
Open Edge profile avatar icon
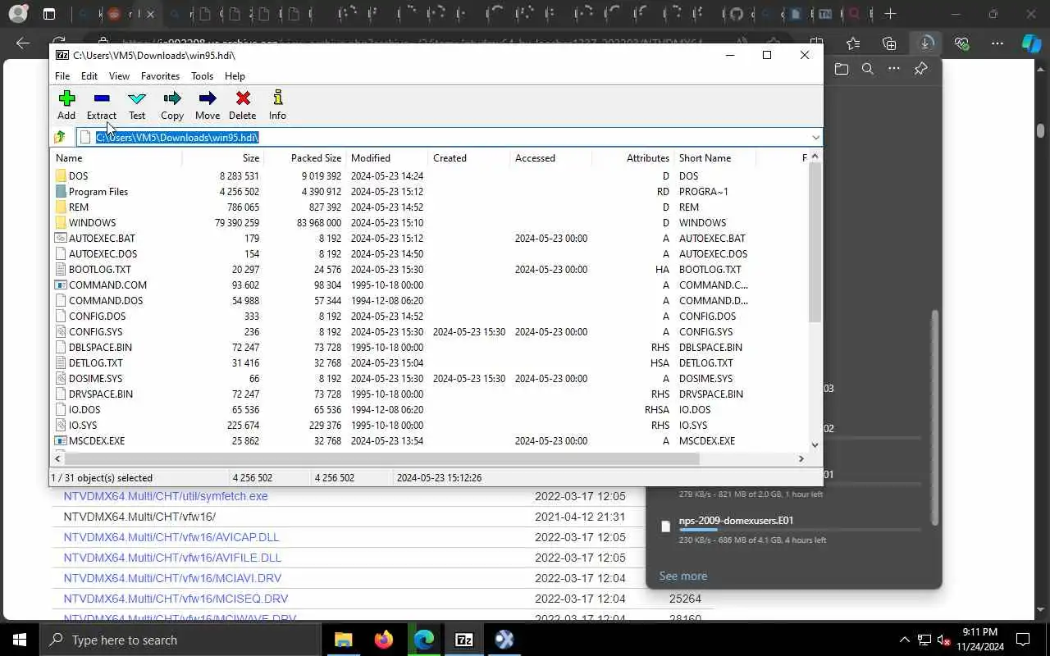17,14
